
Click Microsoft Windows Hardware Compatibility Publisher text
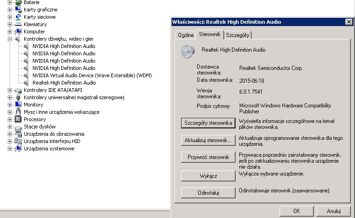285,109
